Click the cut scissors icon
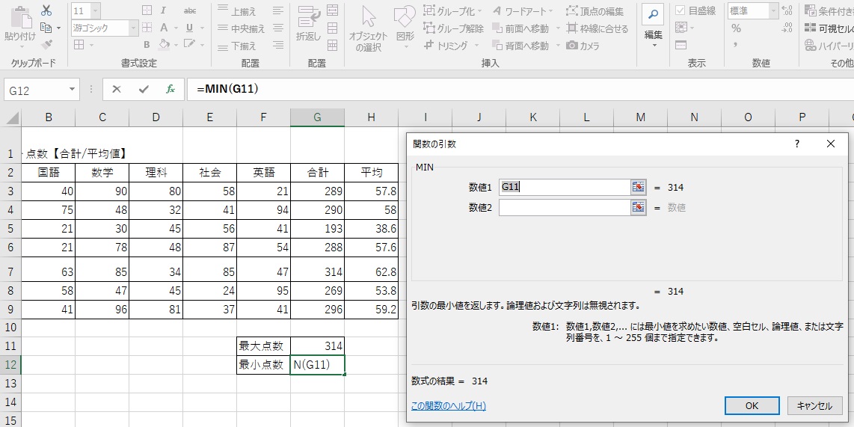 coord(46,10)
